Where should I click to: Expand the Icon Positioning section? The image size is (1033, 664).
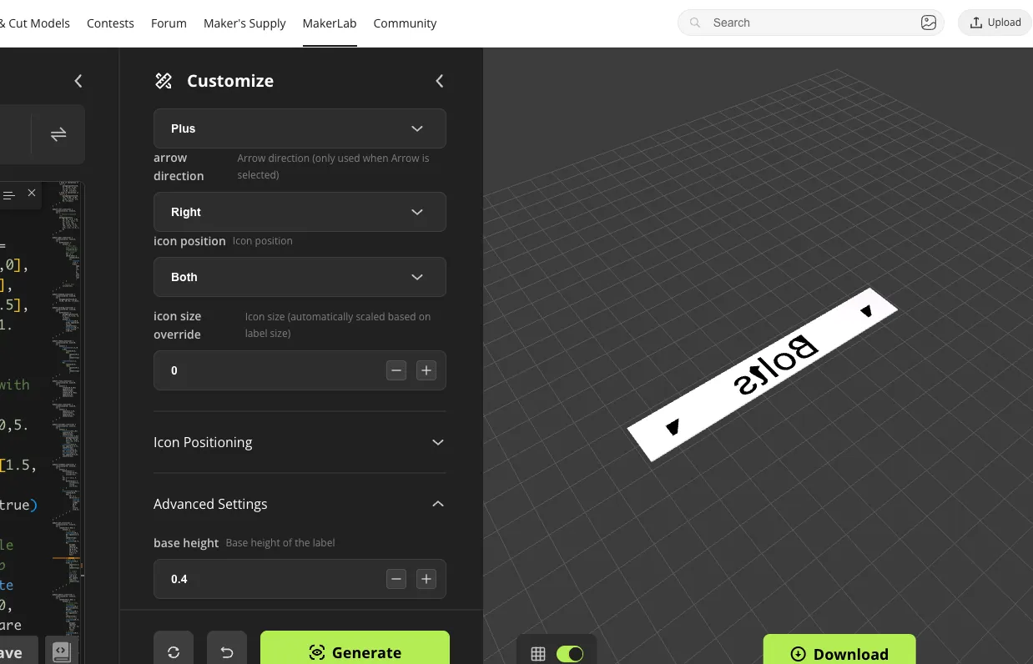click(x=300, y=442)
